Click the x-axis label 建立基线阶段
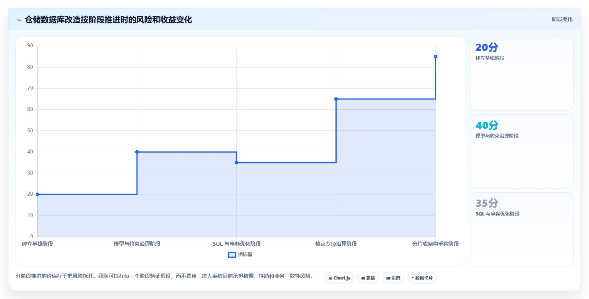The width and height of the screenshot is (589, 299). pos(37,244)
